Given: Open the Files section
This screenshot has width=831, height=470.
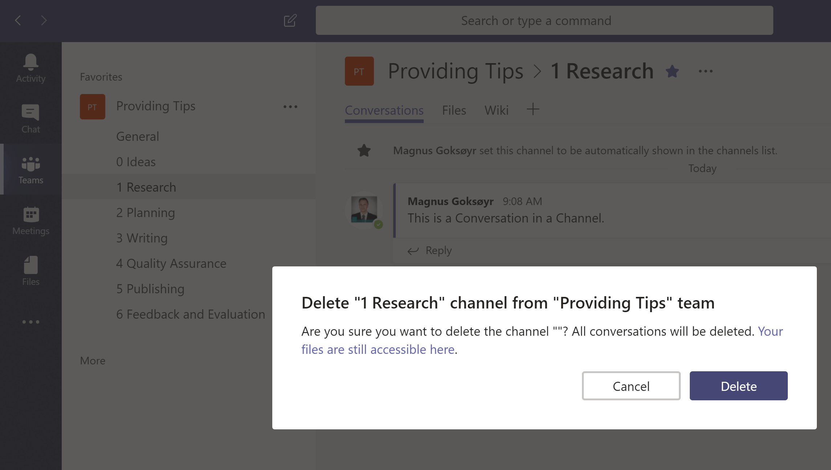Looking at the screenshot, I should tap(30, 271).
